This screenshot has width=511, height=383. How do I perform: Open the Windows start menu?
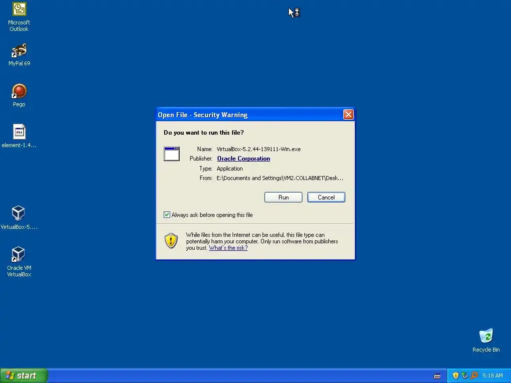click(24, 376)
